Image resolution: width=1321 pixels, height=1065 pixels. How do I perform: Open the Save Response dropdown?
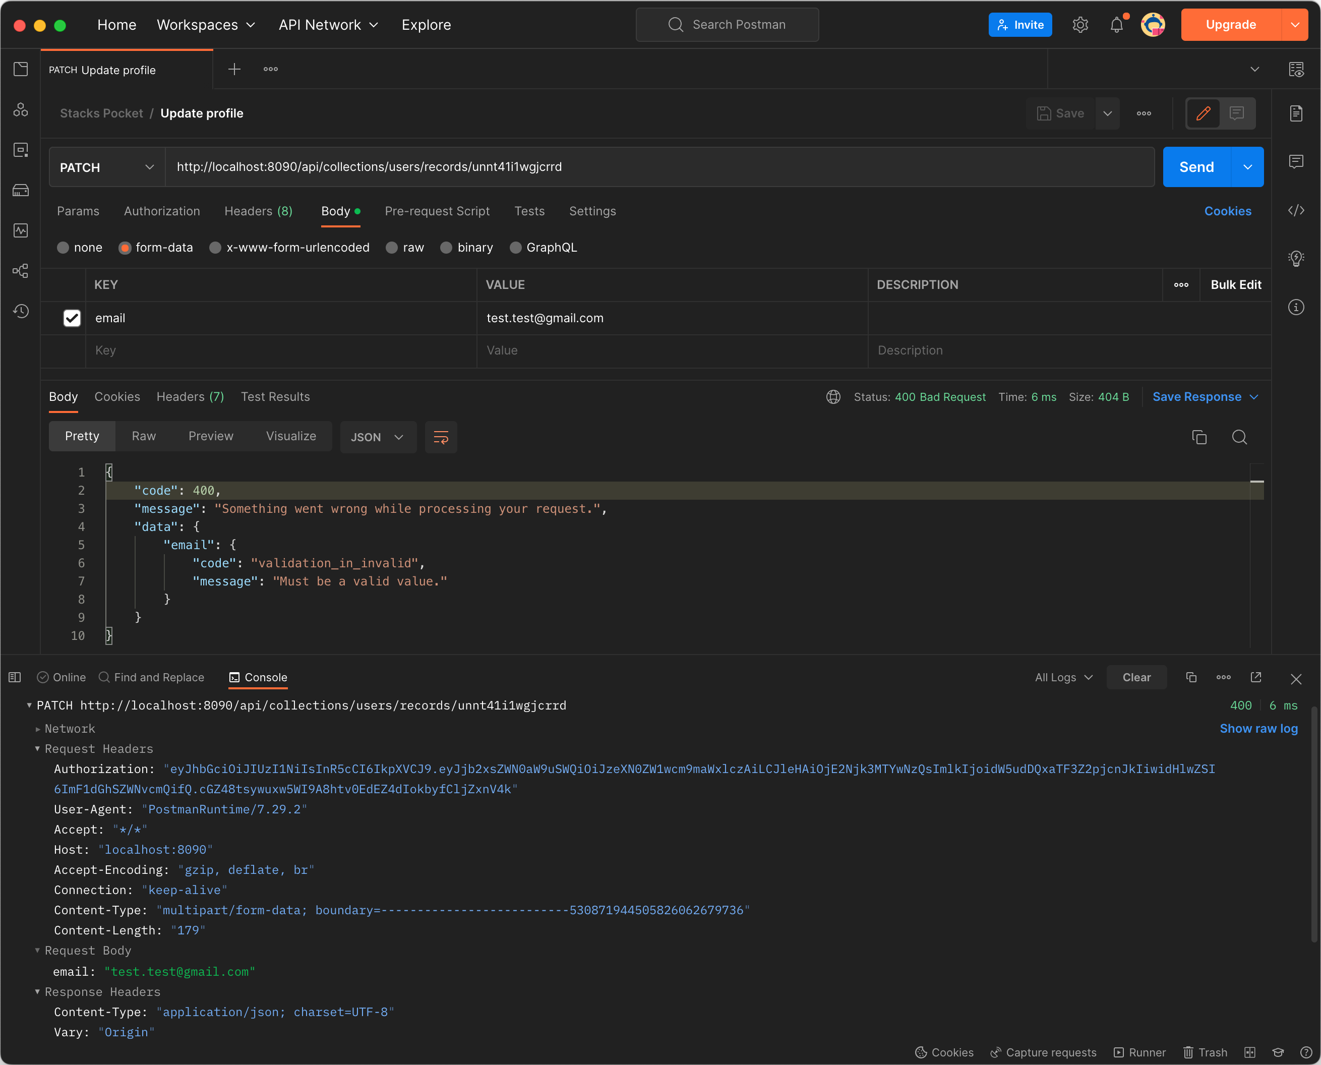tap(1253, 396)
